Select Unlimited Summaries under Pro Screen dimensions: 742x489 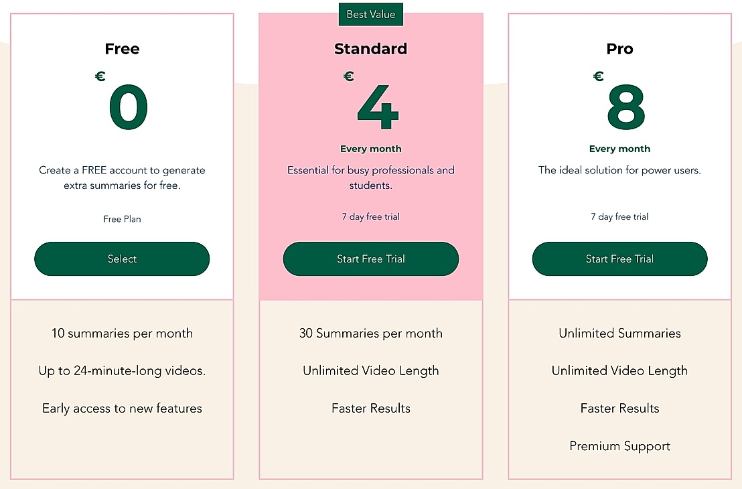[x=619, y=333]
